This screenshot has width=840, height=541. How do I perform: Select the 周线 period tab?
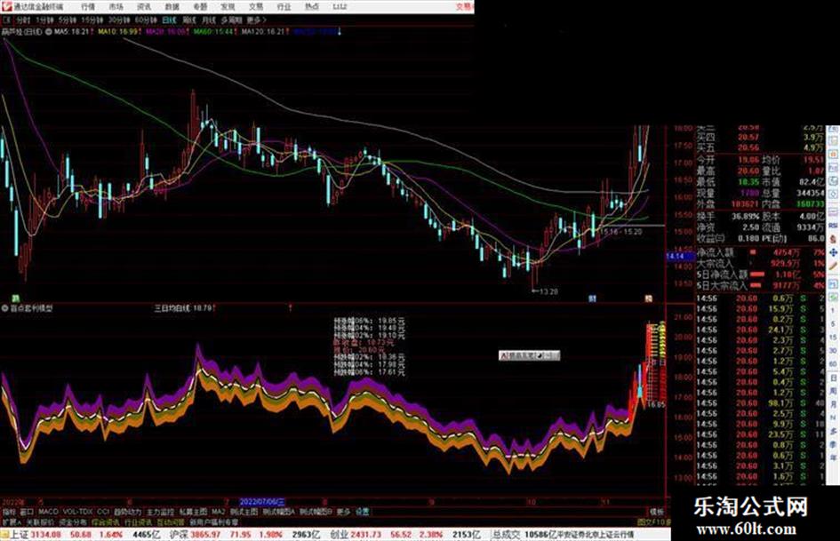[189, 20]
